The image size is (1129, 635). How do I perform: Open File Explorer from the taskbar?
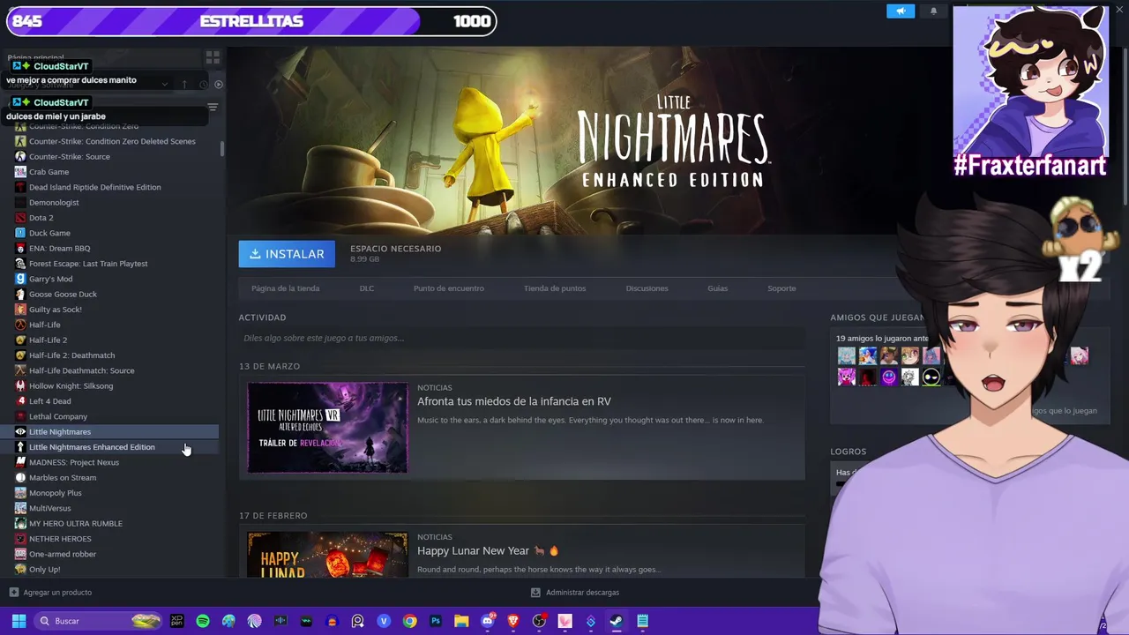point(461,621)
